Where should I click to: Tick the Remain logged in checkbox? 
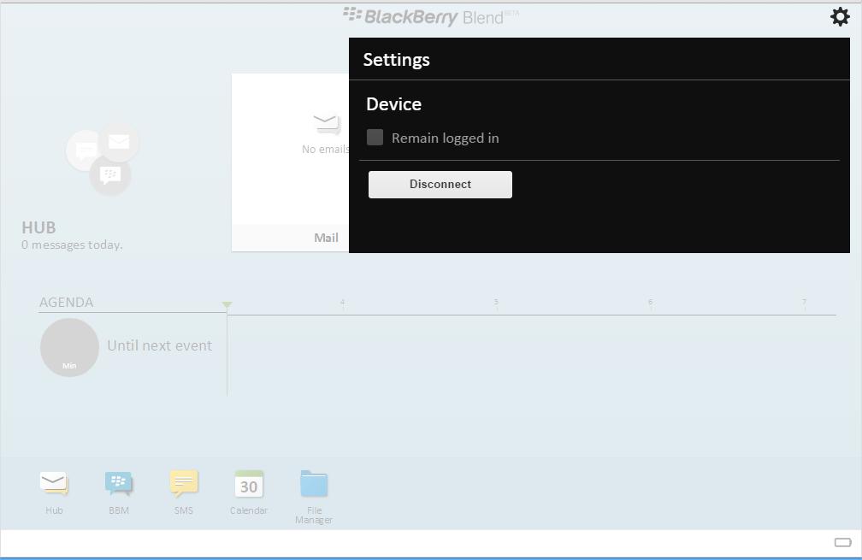[x=375, y=138]
